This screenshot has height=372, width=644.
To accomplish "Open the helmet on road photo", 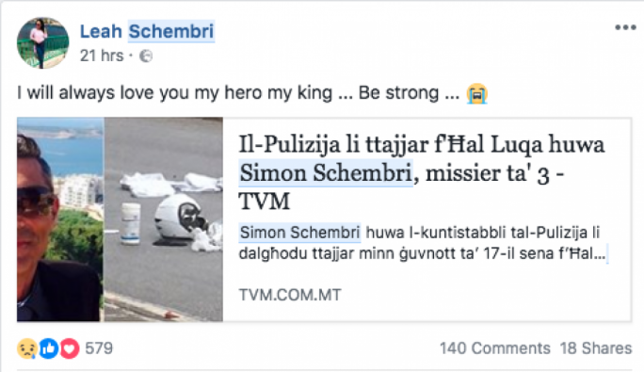I will click(164, 219).
